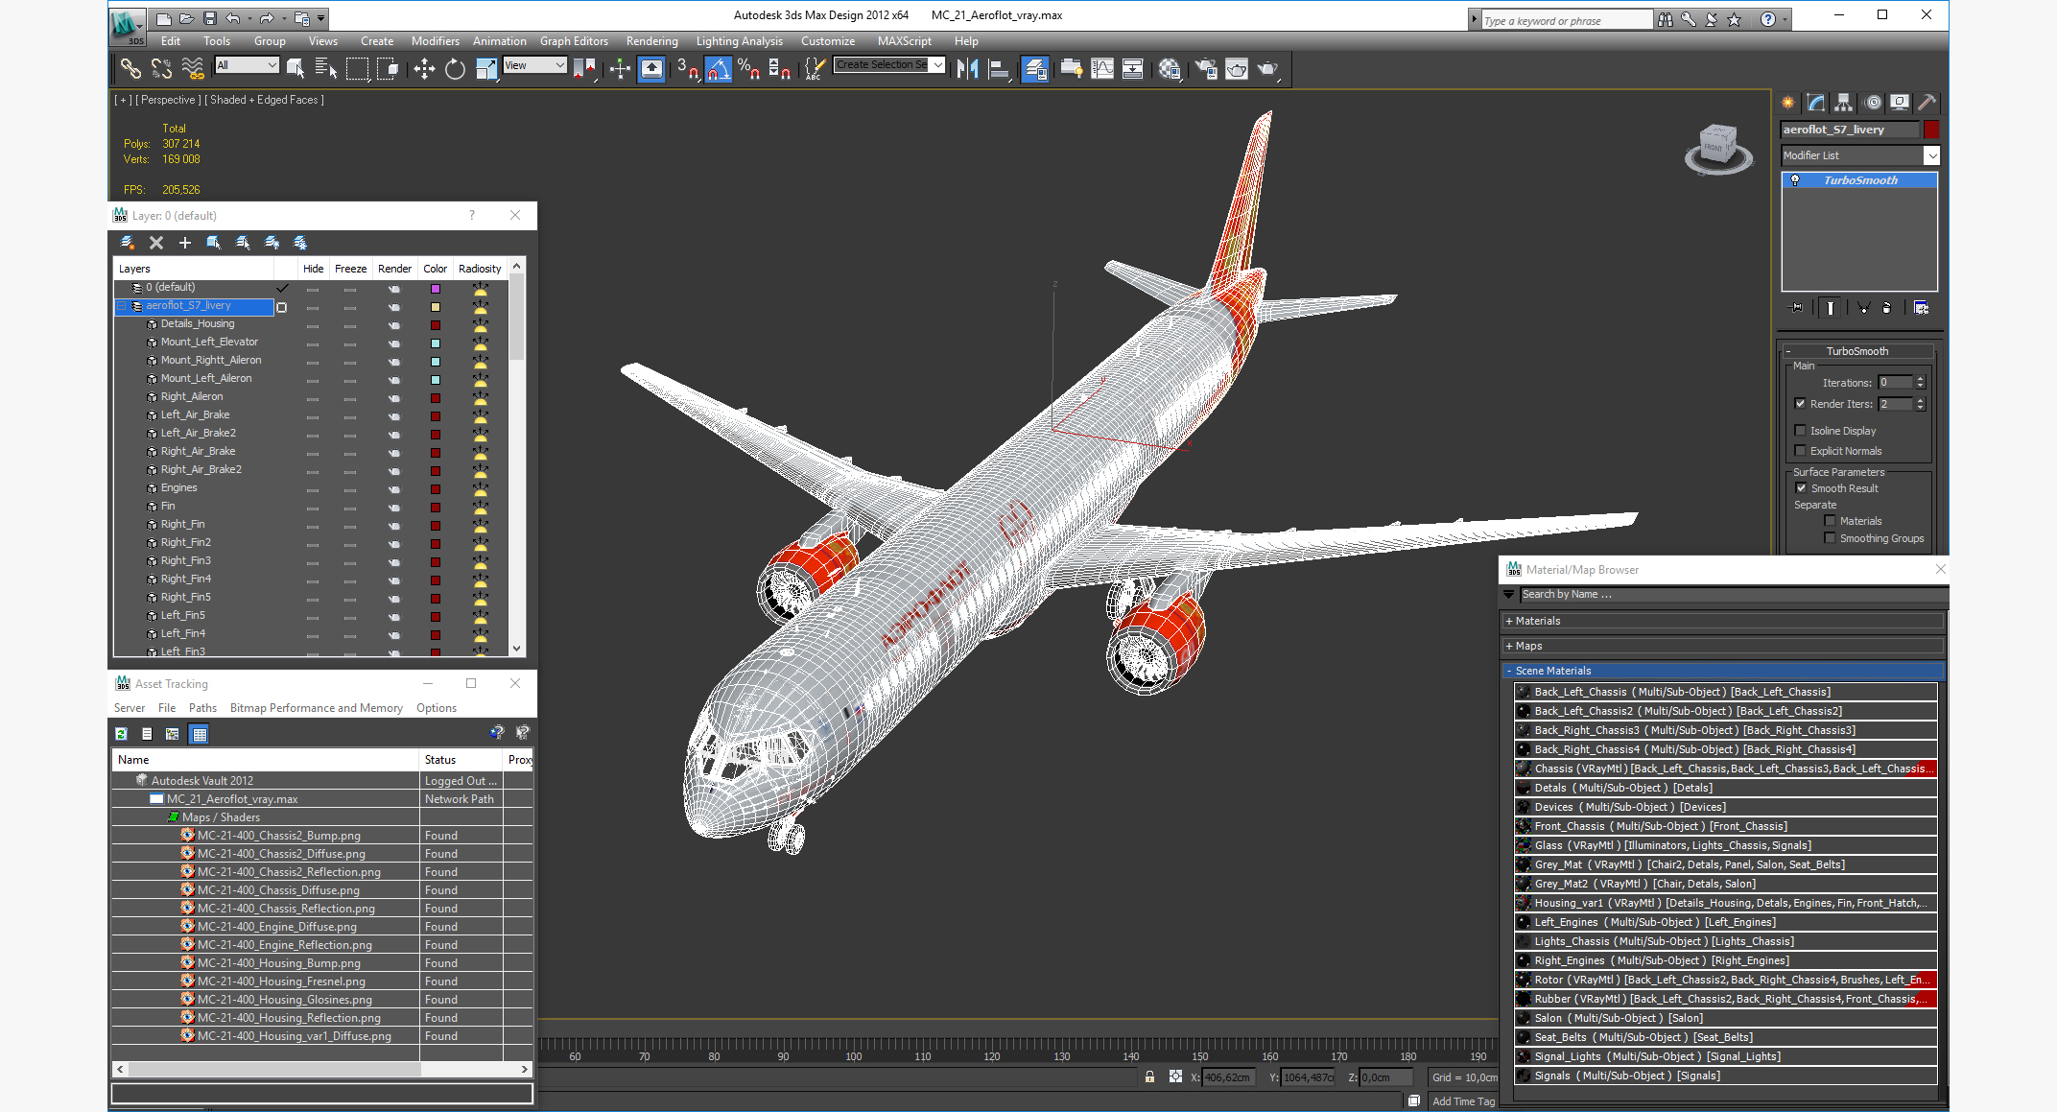Viewport: 2057px width, 1112px height.
Task: Open the Hierarchy command panel tab
Action: pos(1843,103)
